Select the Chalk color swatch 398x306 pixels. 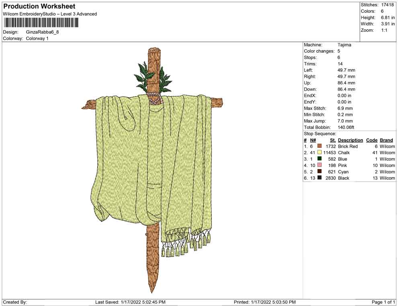point(320,153)
